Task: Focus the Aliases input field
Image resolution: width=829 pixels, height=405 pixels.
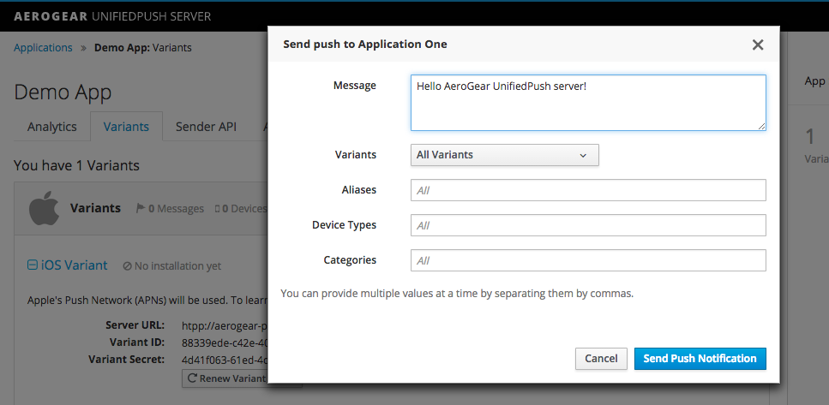Action: 587,190
